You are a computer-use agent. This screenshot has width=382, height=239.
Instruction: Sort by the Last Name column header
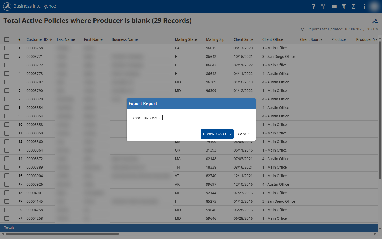click(66, 39)
